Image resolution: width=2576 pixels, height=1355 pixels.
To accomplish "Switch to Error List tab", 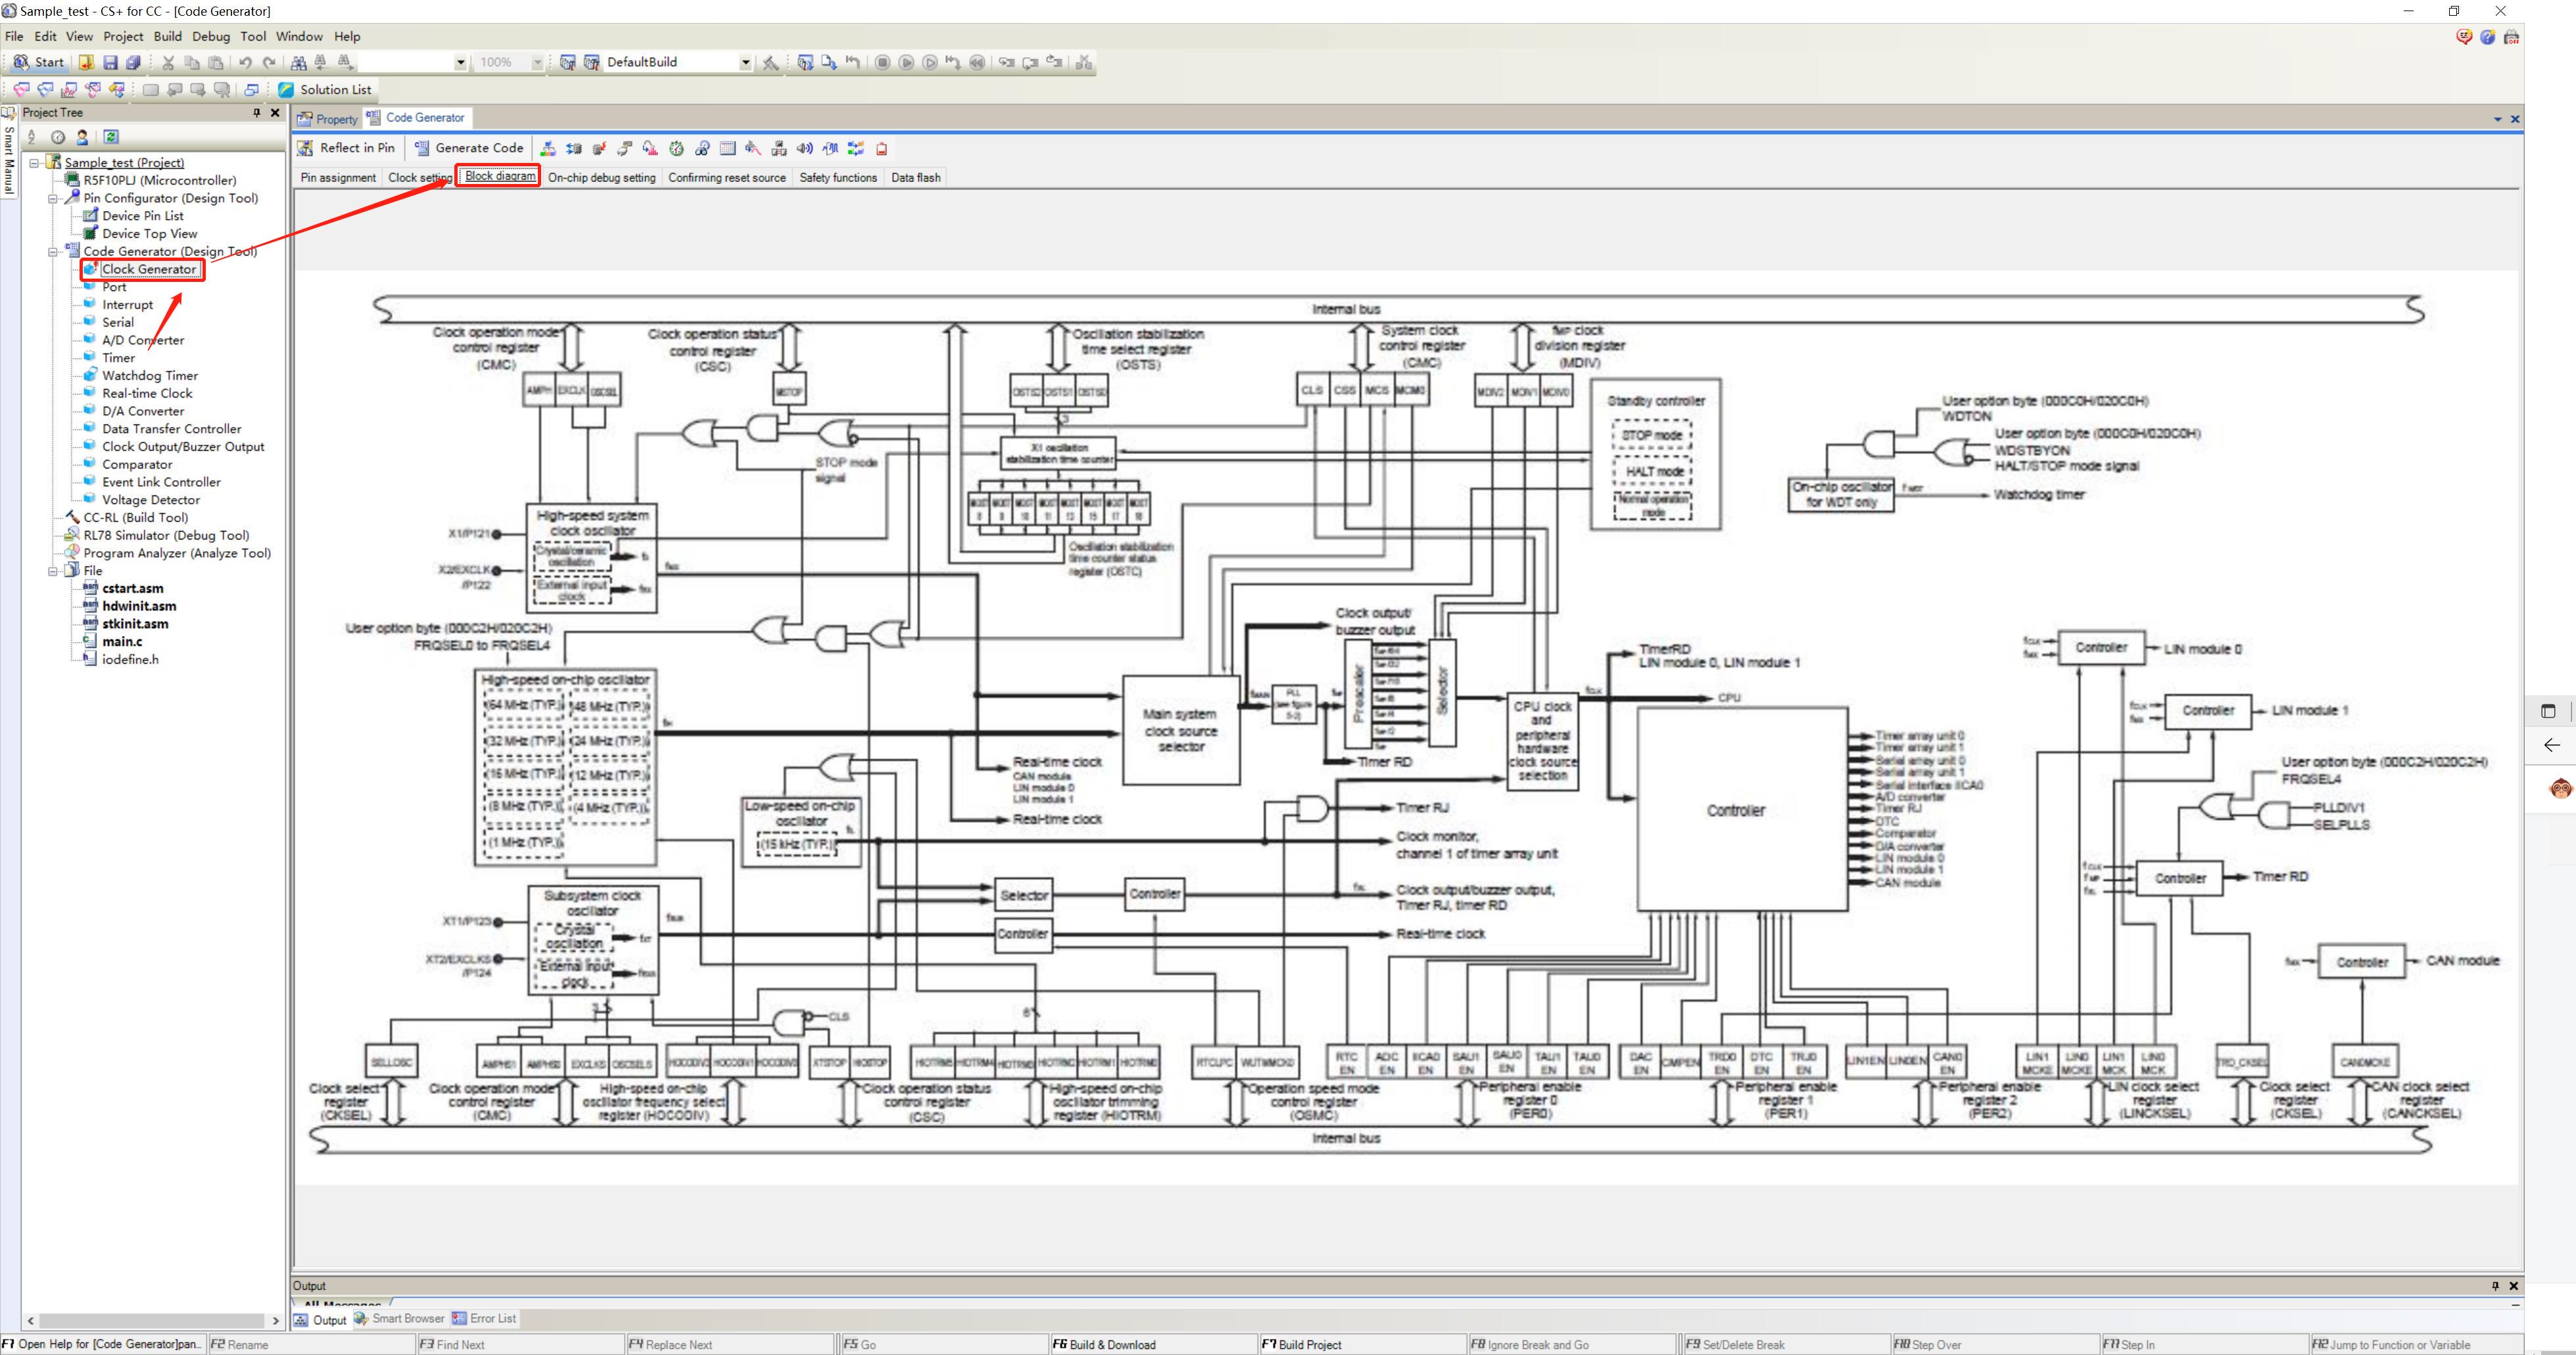I will click(x=484, y=1318).
